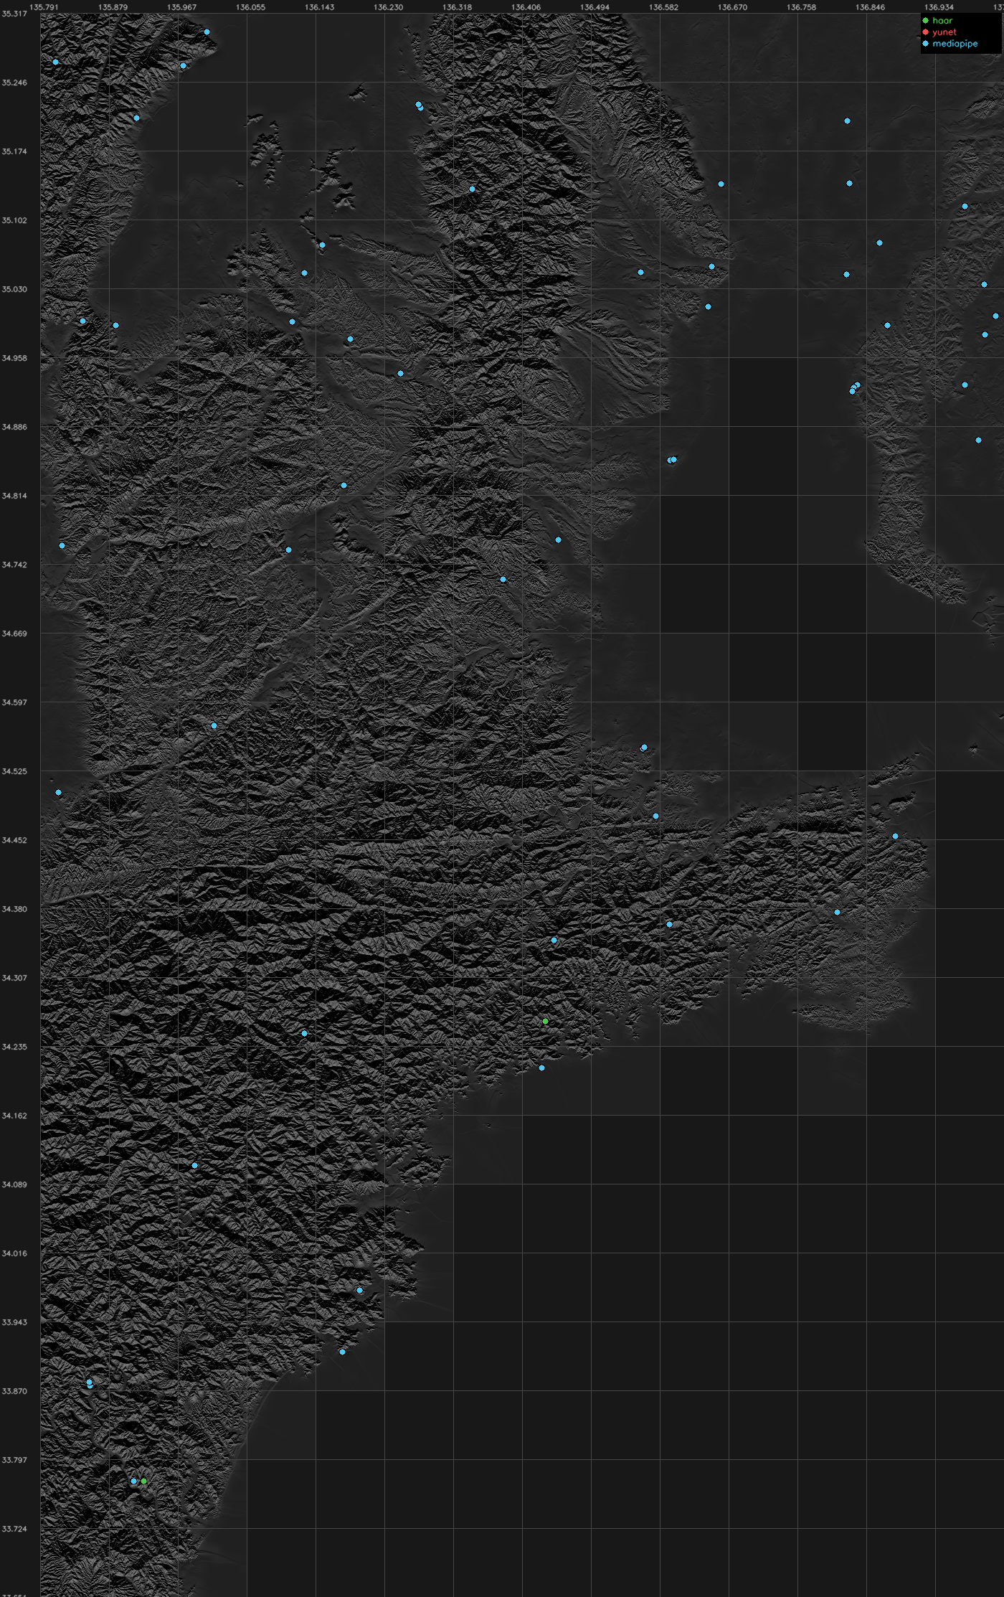
Task: Click the green haar legend marker
Action: [925, 21]
